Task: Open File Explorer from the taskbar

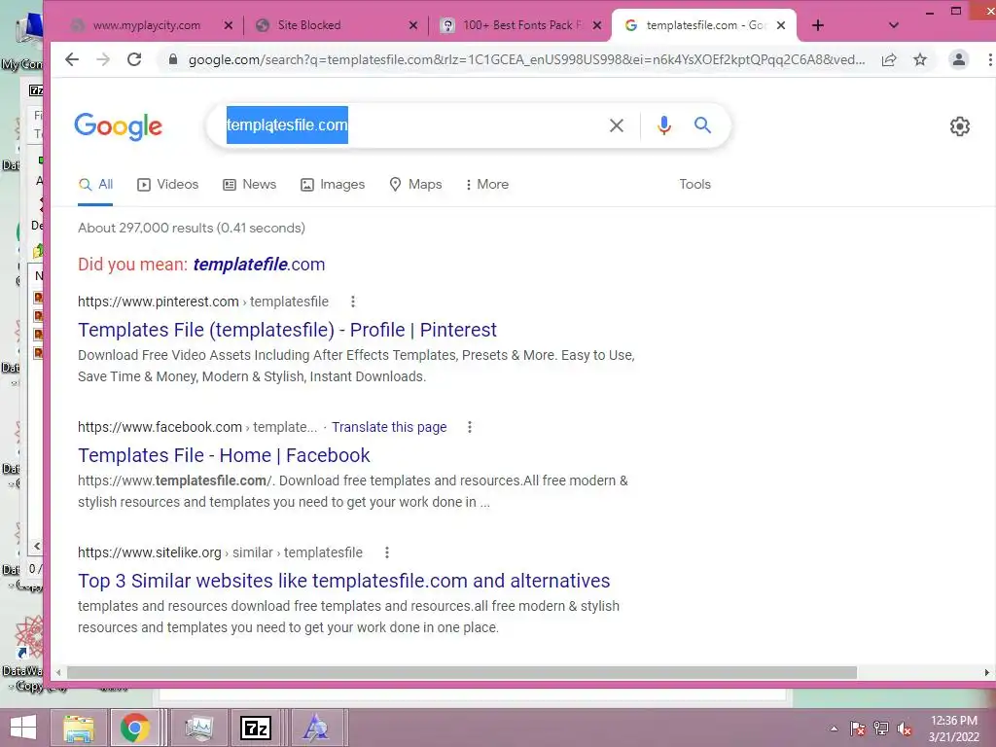Action: 78,728
